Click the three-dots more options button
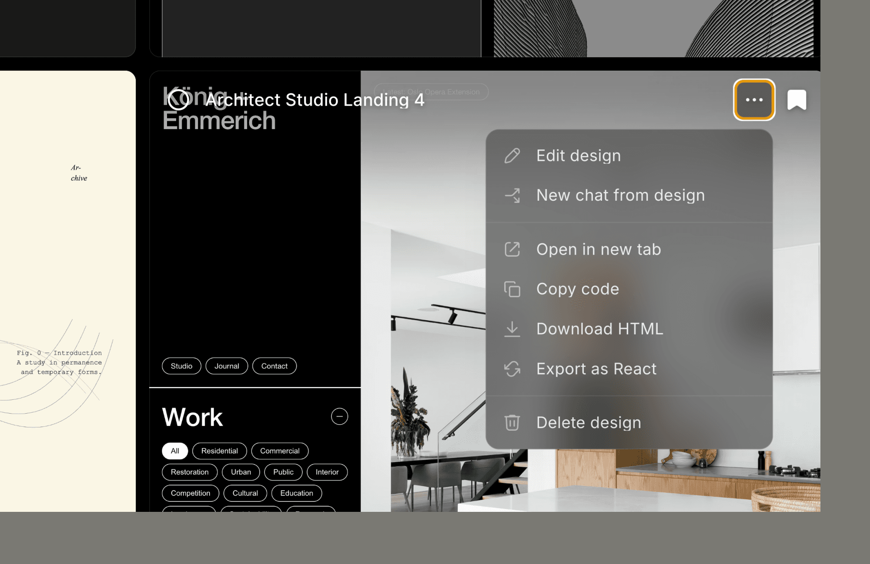The width and height of the screenshot is (870, 564). 754,100
